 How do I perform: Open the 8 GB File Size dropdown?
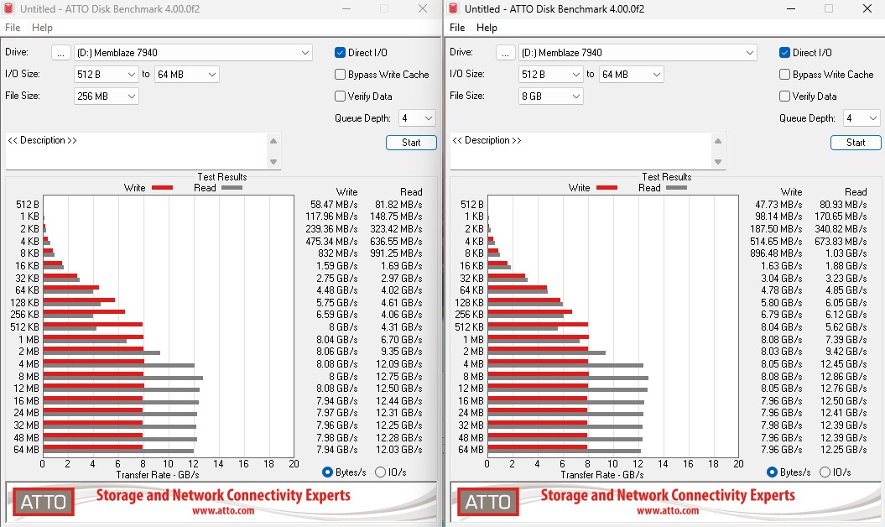[551, 96]
